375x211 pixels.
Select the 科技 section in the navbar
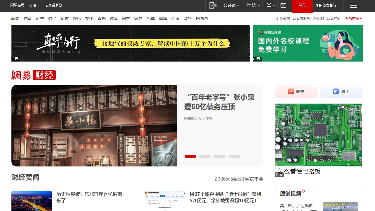pos(64,18)
